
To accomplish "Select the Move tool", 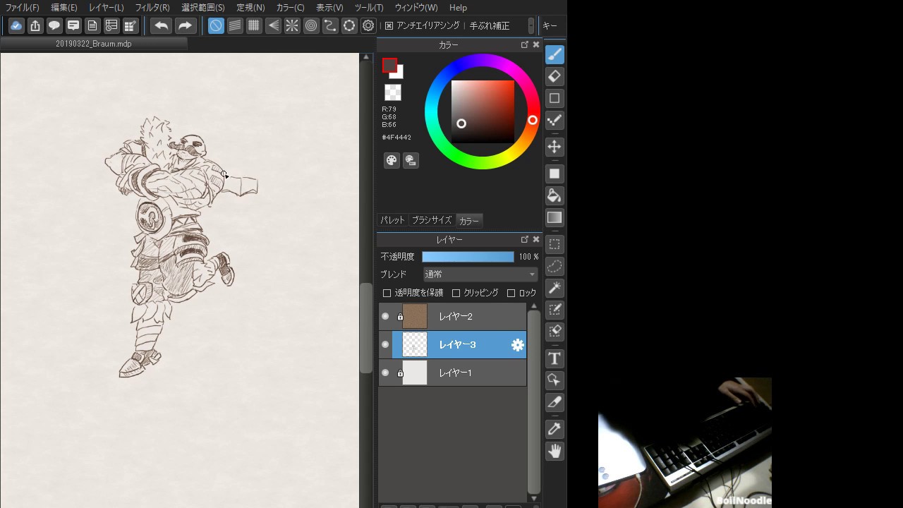I will point(554,147).
